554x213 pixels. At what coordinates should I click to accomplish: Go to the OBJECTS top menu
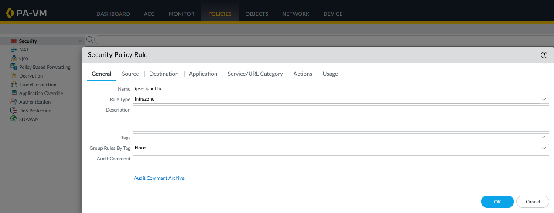256,14
